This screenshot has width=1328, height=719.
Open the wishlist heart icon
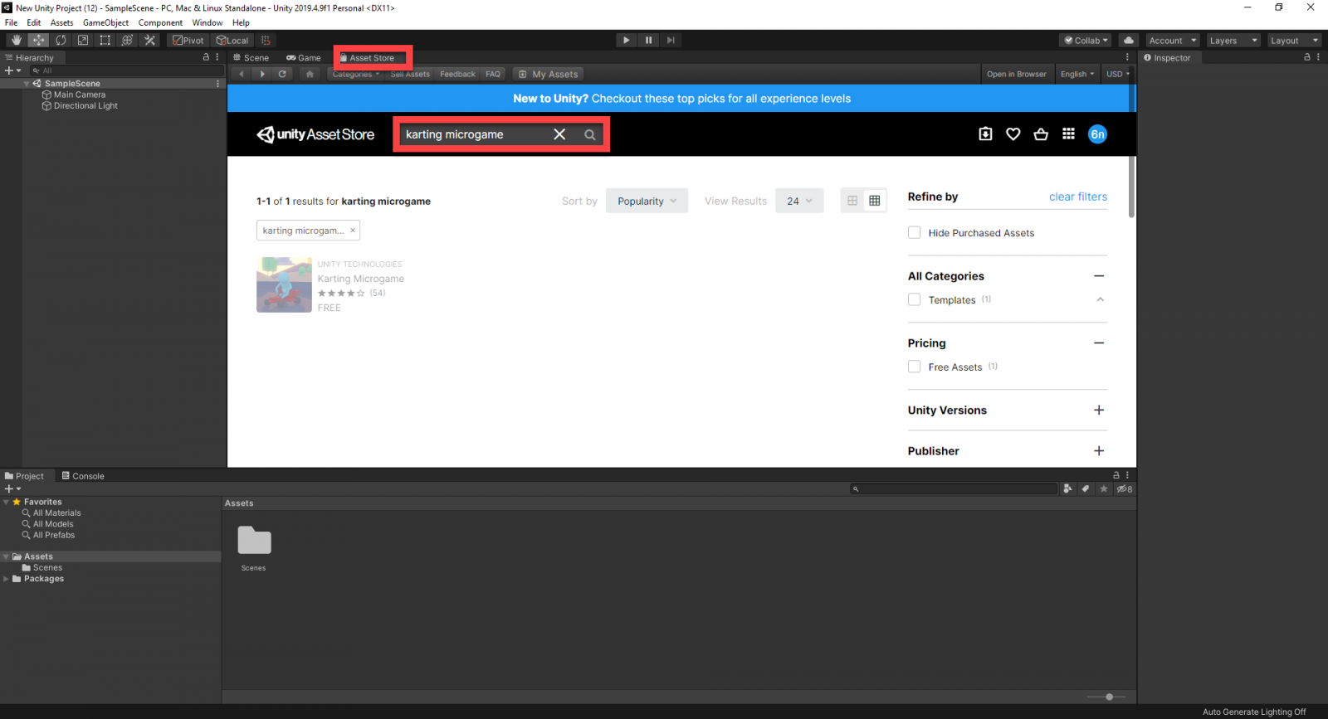[1013, 134]
